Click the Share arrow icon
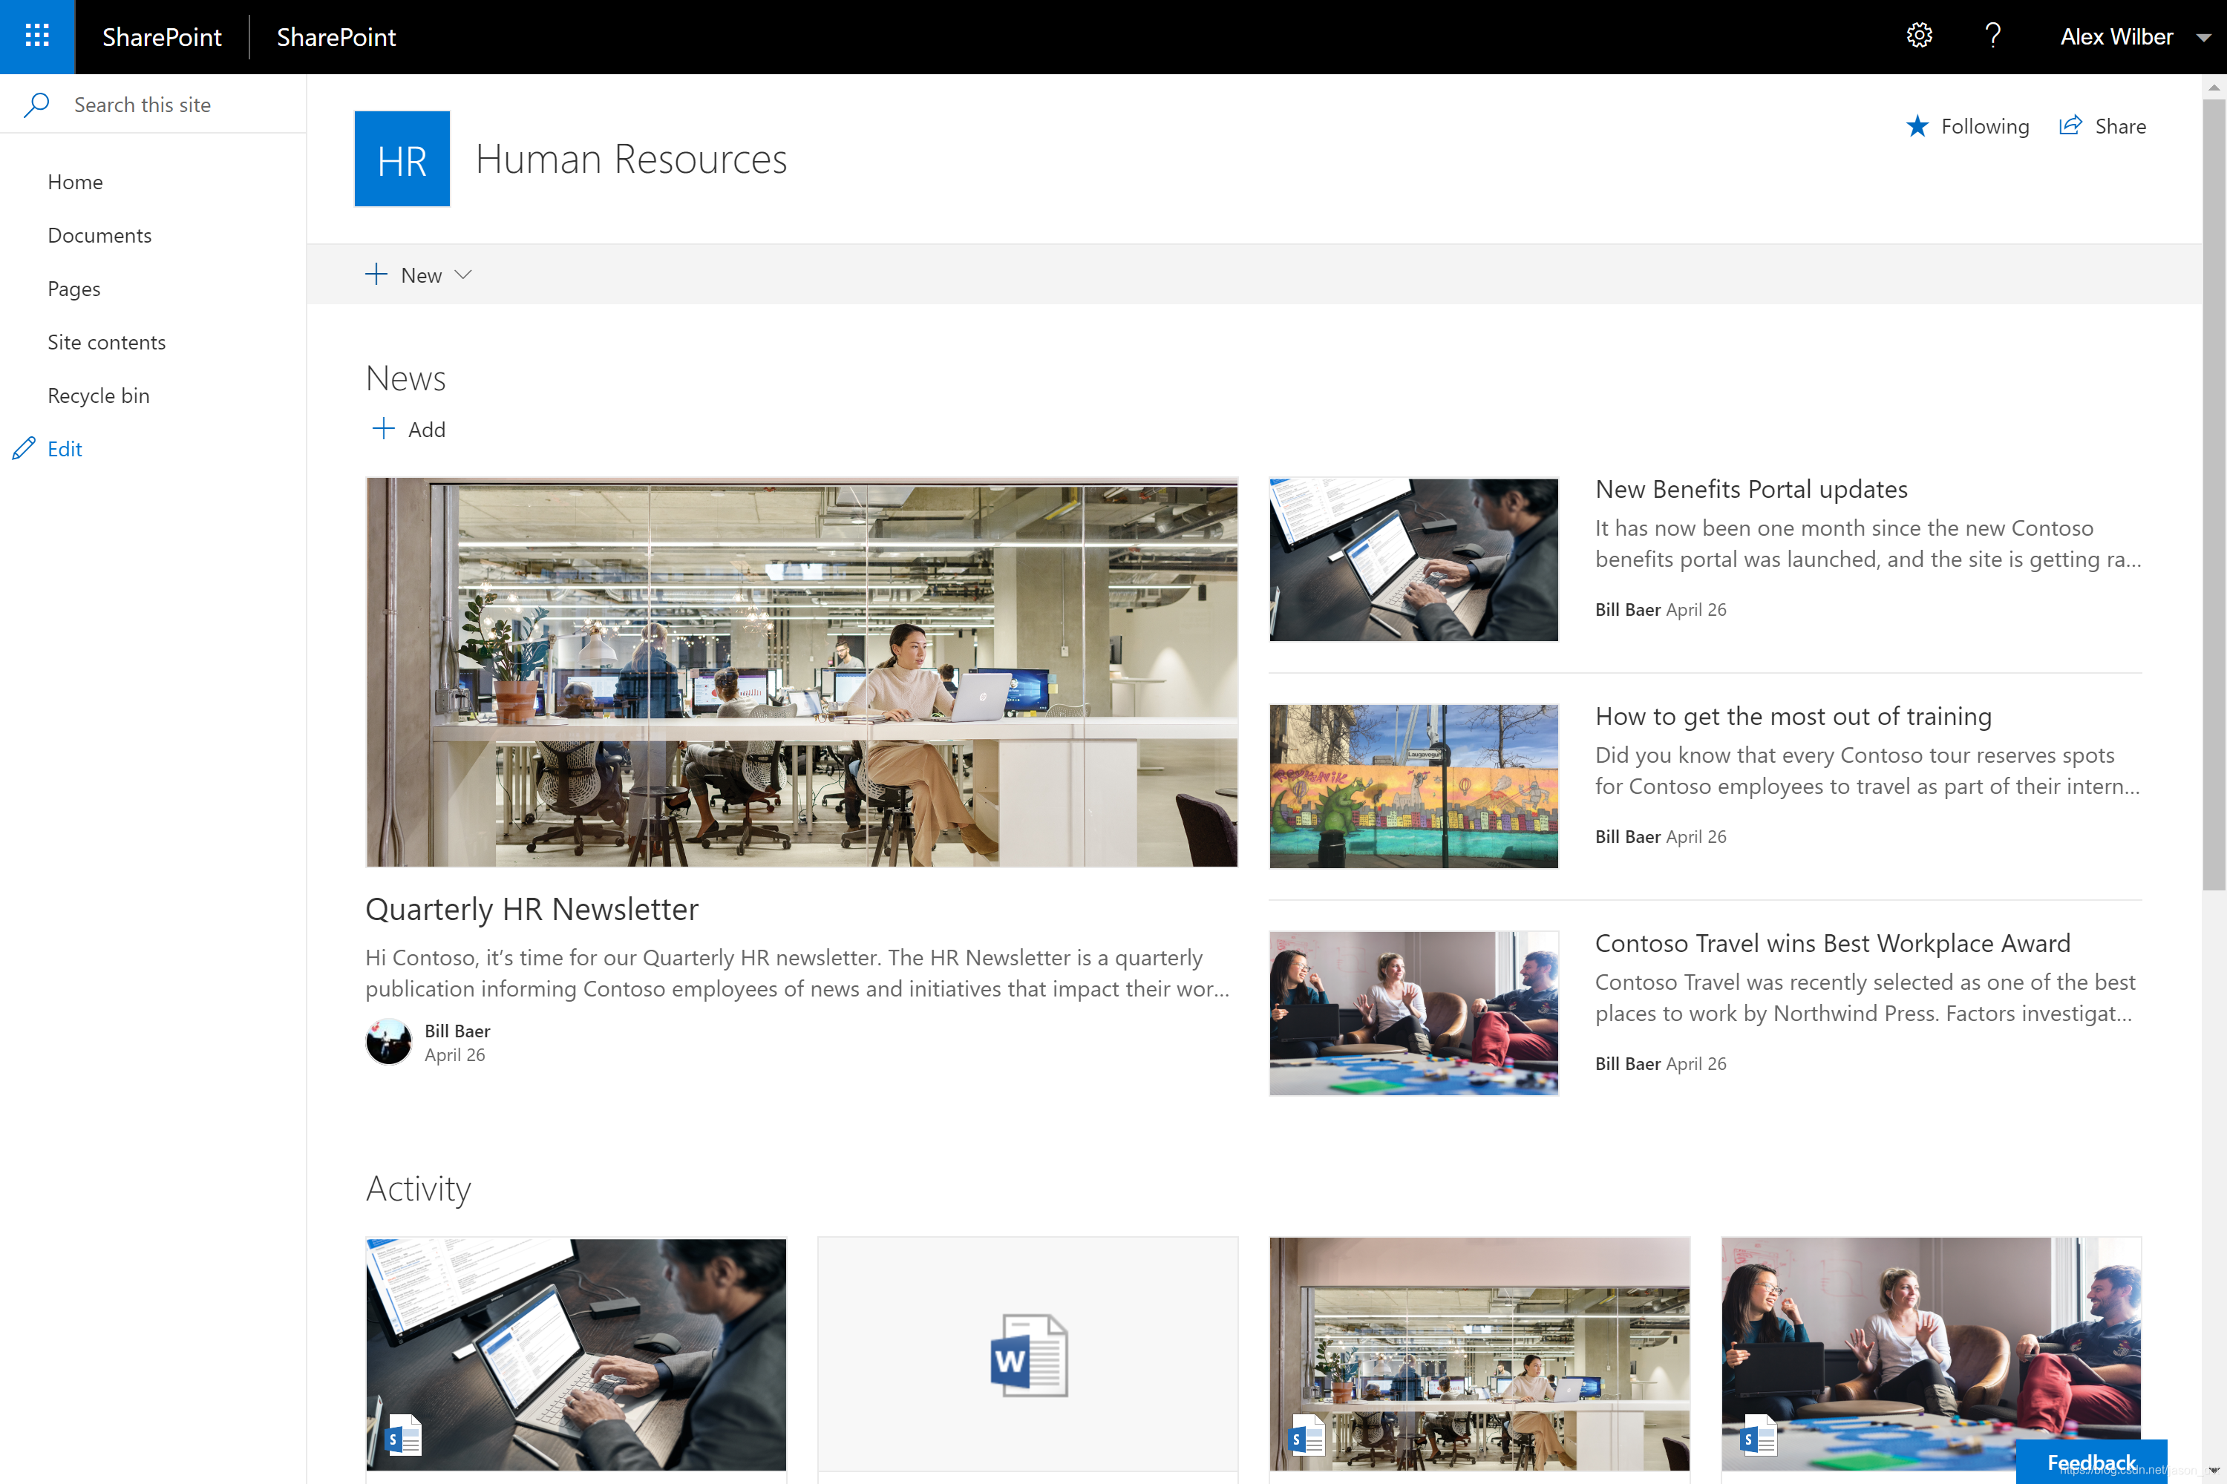The width and height of the screenshot is (2227, 1484). point(2071,126)
